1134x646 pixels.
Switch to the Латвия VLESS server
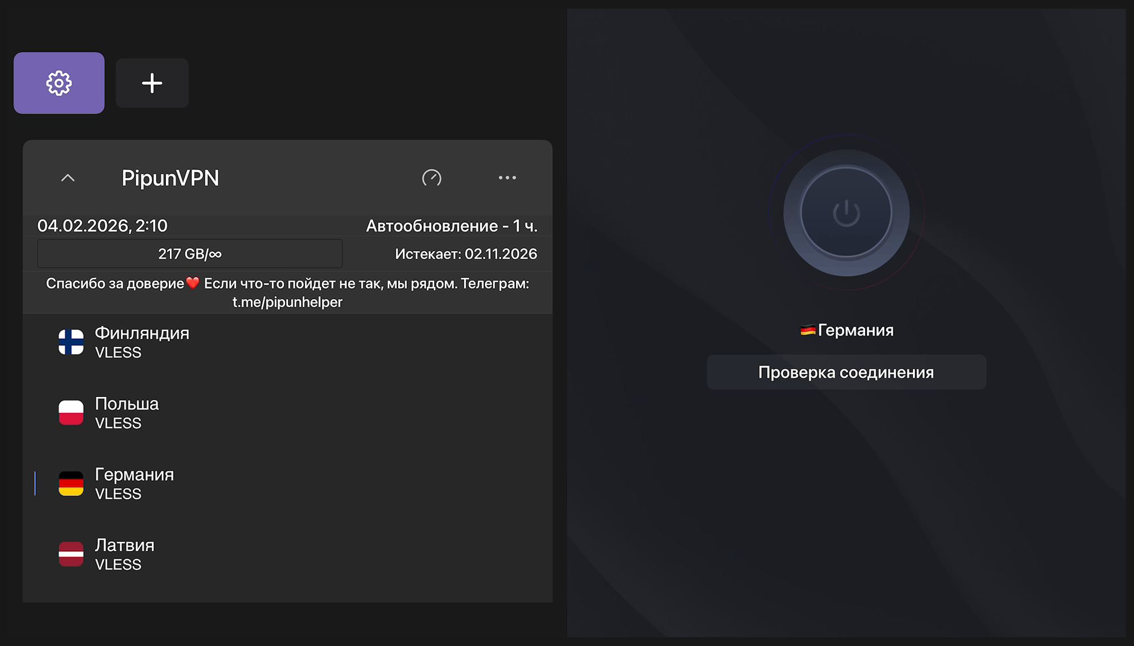pyautogui.click(x=225, y=554)
